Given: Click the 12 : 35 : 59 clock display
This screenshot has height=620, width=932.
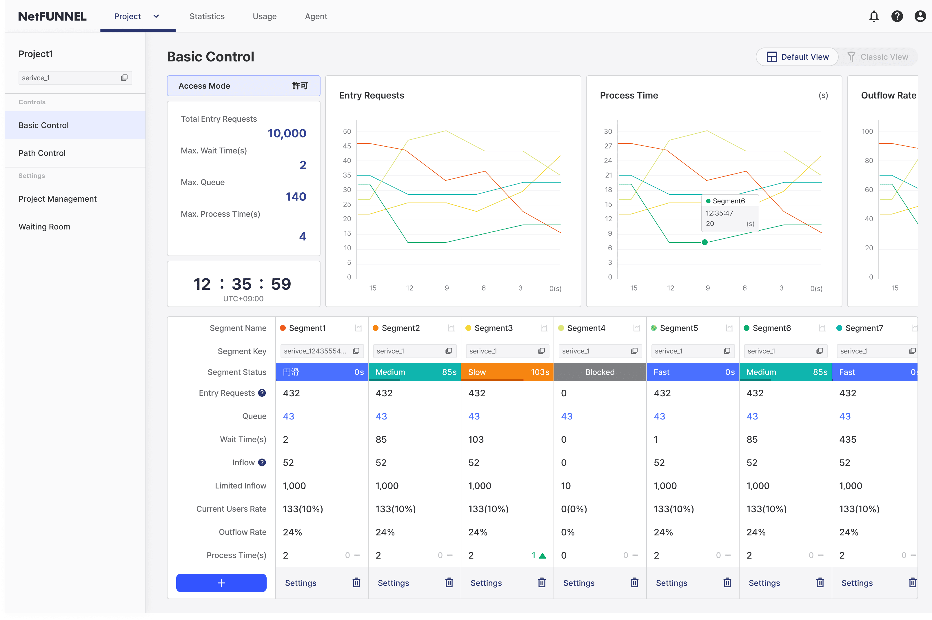Looking at the screenshot, I should pos(242,284).
